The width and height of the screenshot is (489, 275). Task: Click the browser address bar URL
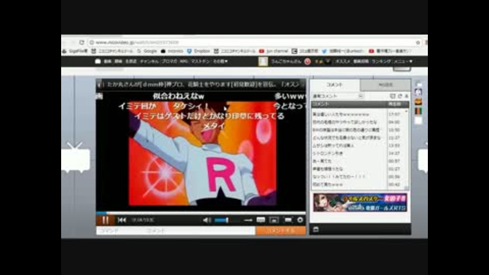tap(137, 42)
